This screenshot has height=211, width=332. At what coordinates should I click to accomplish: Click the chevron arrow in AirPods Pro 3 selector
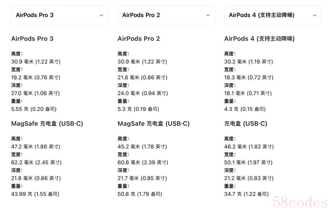(x=101, y=15)
